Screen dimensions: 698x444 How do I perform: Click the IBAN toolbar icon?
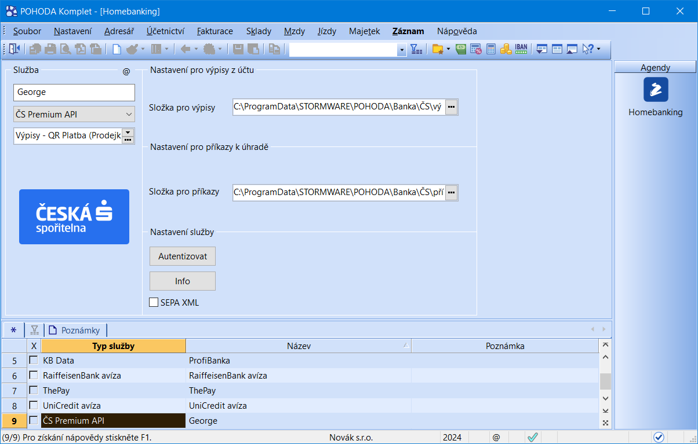[x=521, y=50]
